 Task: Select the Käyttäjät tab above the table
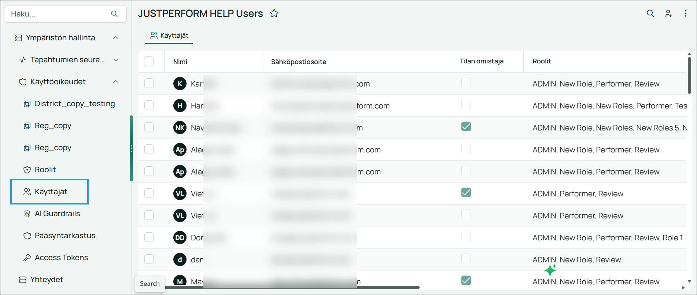(x=169, y=36)
